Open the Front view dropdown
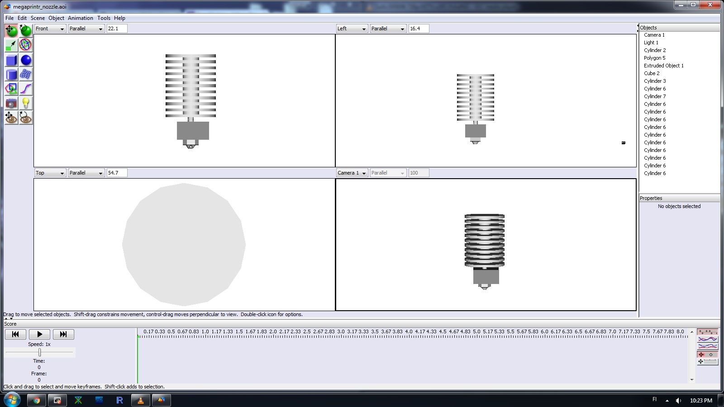The image size is (724, 407). [50, 28]
